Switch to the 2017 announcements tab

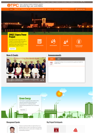pos(59,59)
